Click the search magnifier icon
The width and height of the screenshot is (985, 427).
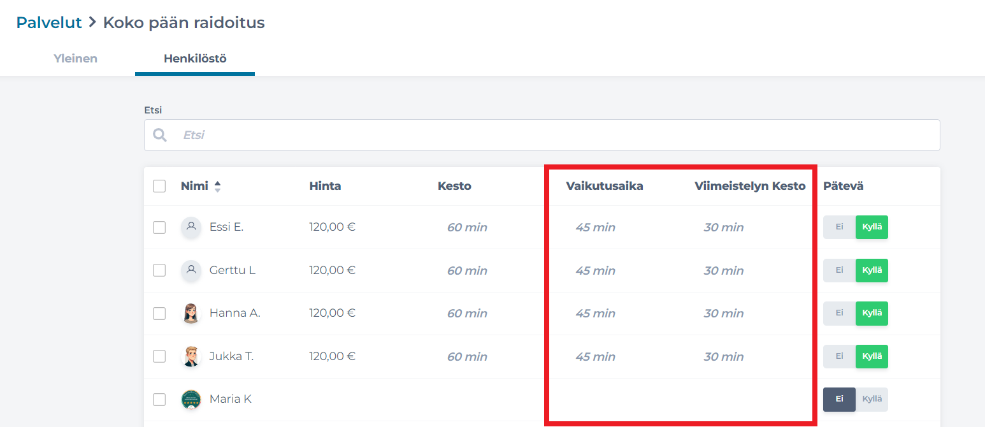(160, 135)
